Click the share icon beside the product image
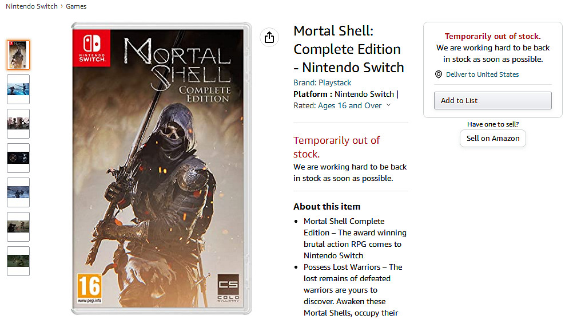569x319 pixels. point(269,38)
